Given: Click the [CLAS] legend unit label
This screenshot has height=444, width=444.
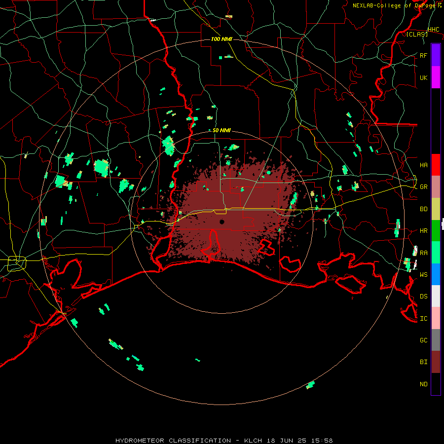Looking at the screenshot, I should pos(417,34).
